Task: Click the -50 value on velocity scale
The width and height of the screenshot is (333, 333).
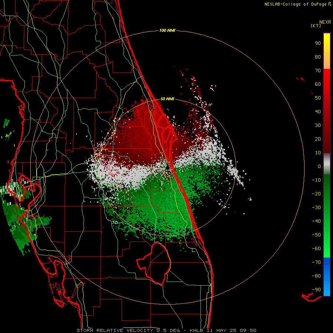Action: [x=316, y=235]
